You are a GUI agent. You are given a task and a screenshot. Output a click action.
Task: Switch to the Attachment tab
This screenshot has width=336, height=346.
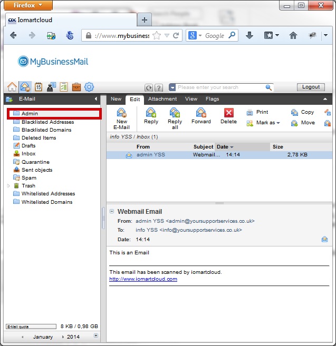pyautogui.click(x=162, y=99)
